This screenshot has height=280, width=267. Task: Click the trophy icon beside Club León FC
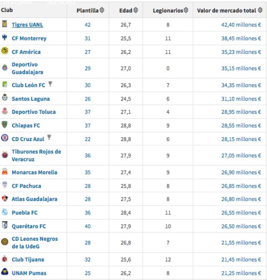point(50,84)
